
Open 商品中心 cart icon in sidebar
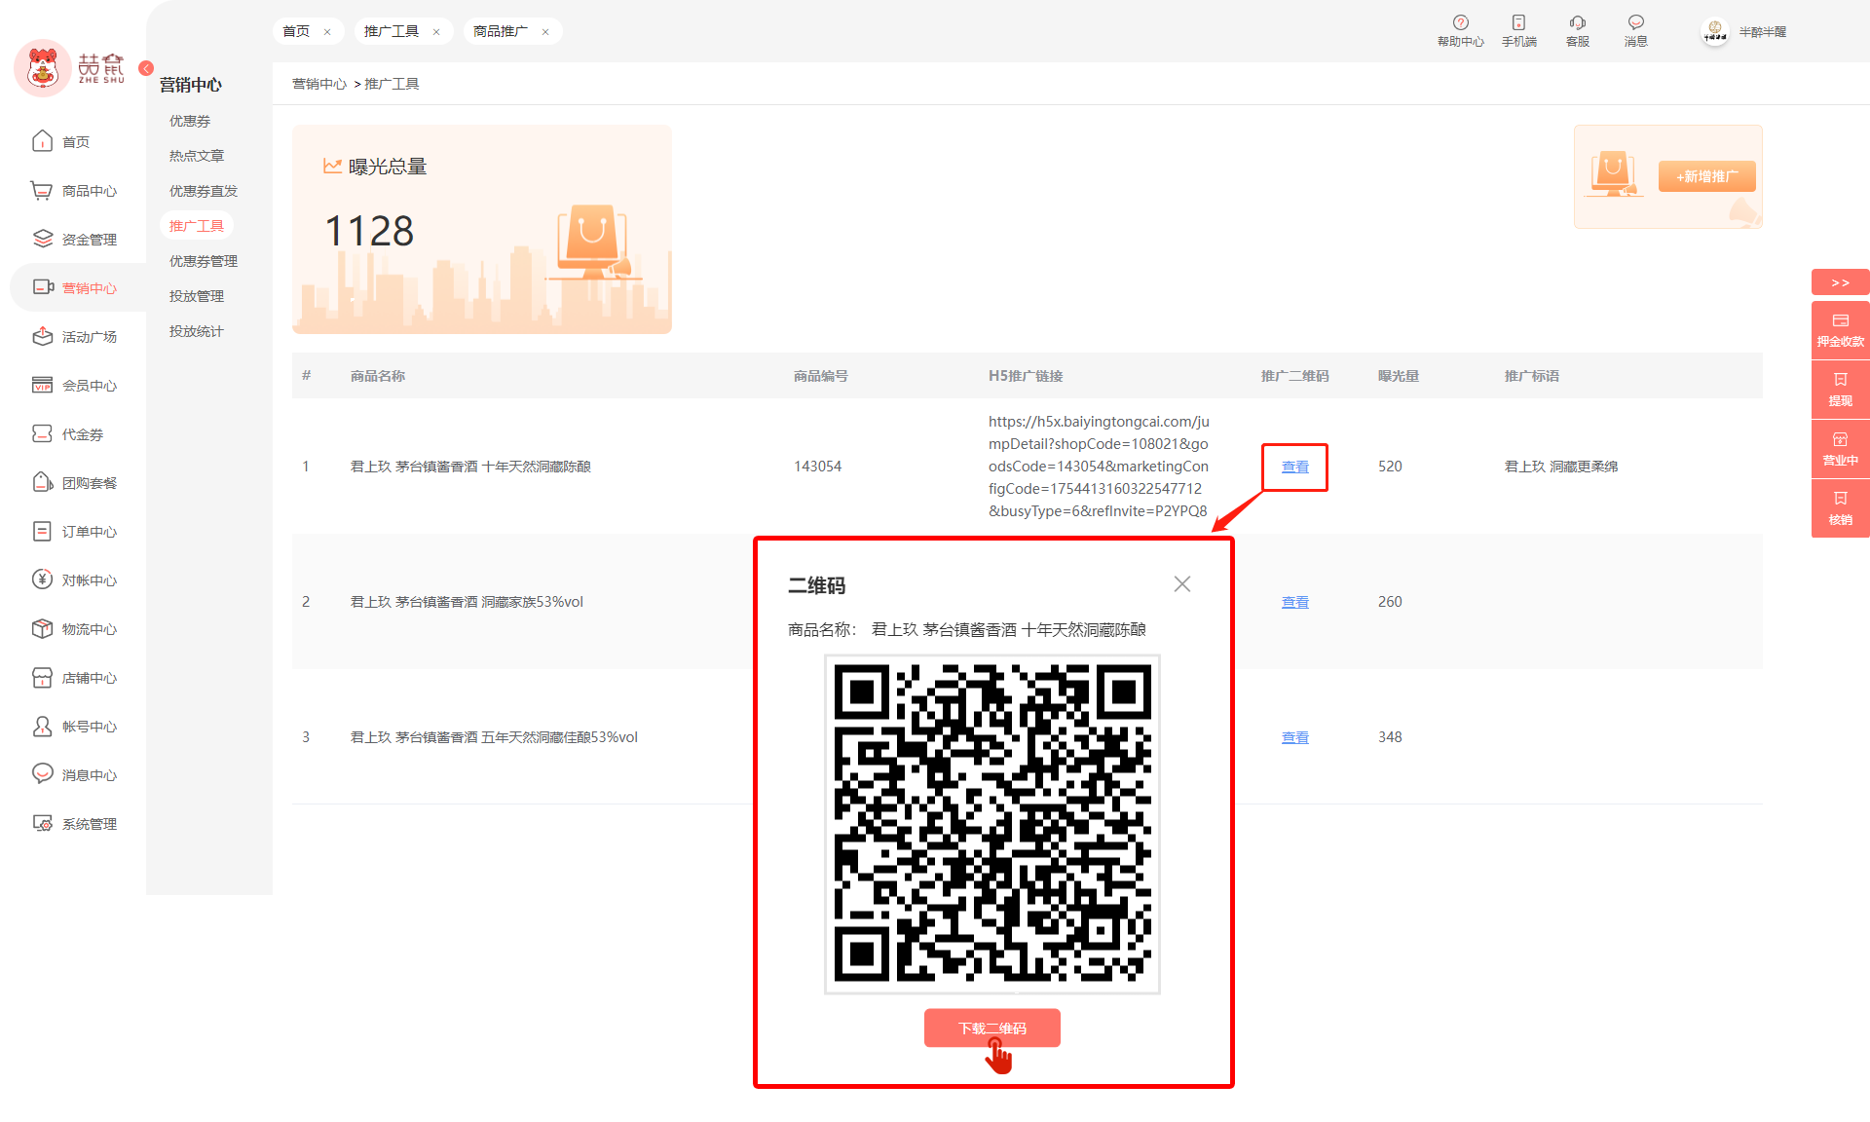coord(42,190)
